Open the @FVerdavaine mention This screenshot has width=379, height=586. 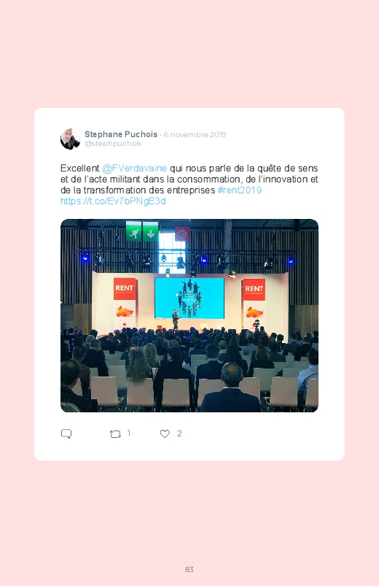(134, 169)
